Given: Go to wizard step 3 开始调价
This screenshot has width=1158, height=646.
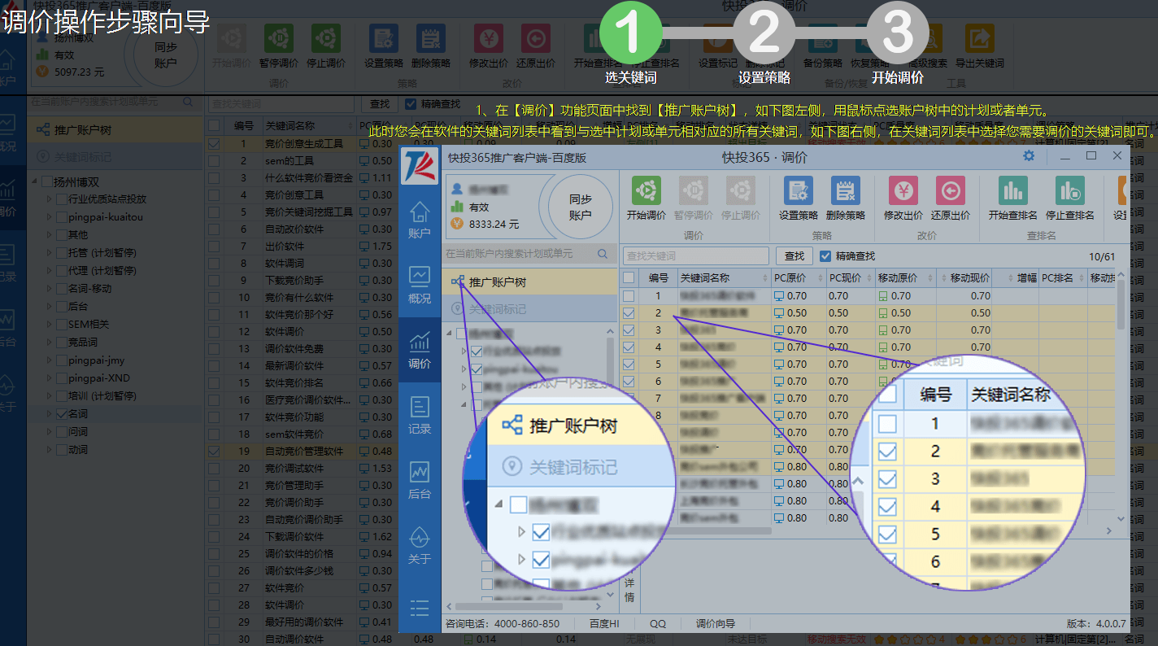Looking at the screenshot, I should pos(898,33).
